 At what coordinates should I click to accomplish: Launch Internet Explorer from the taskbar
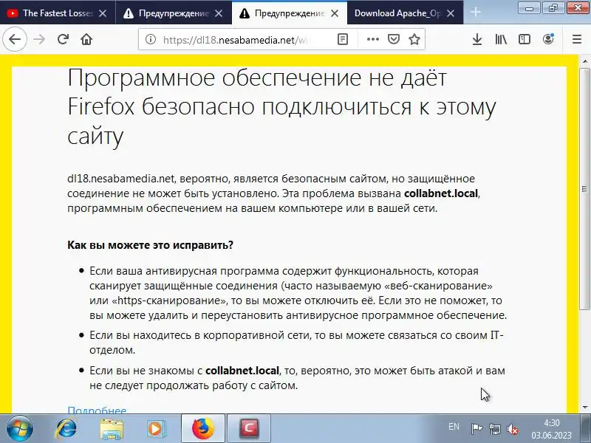66,428
